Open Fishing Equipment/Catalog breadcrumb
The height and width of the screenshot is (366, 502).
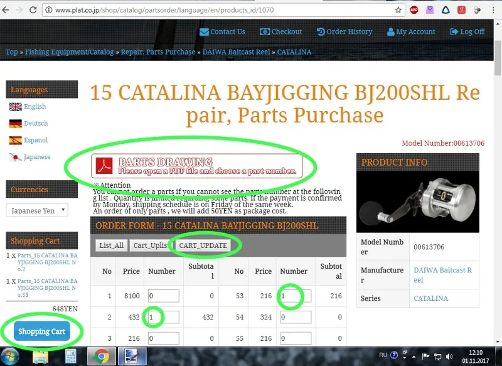coord(69,52)
